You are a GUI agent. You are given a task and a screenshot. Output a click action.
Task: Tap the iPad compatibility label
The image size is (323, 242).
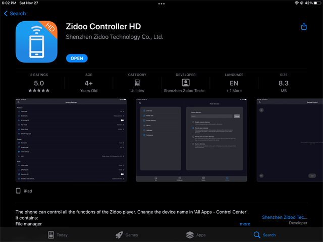(28, 191)
